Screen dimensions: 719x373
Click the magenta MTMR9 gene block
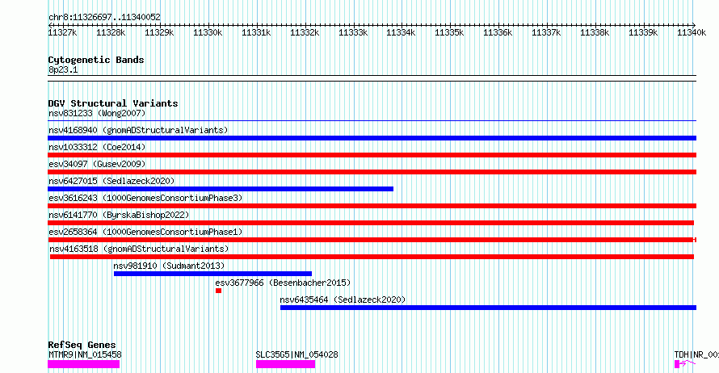tap(84, 364)
